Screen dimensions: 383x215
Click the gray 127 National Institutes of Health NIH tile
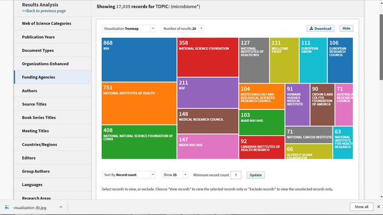click(254, 60)
